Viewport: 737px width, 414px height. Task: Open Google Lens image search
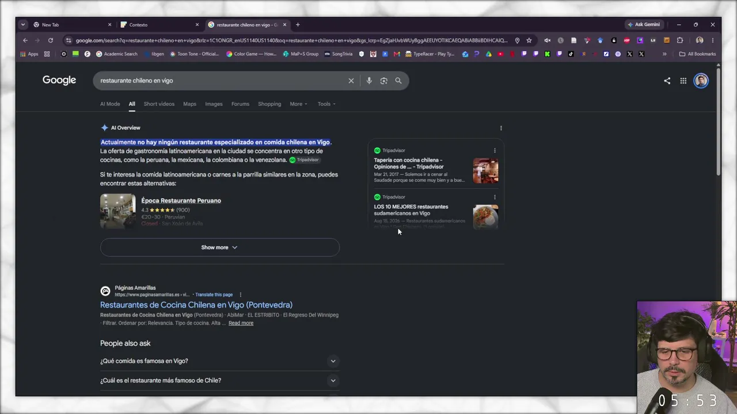384,80
